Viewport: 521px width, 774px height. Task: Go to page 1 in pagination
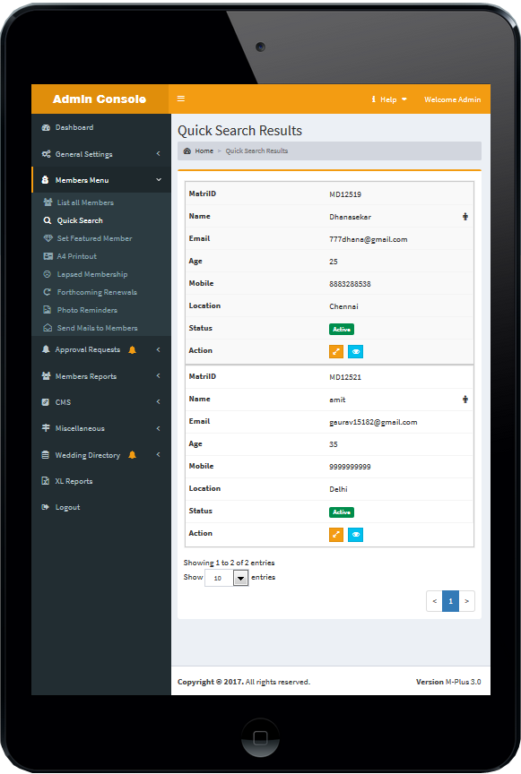[x=450, y=601]
